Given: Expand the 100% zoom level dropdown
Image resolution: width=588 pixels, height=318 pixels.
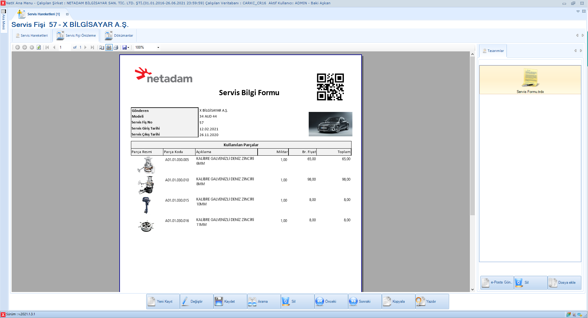Looking at the screenshot, I should point(158,47).
